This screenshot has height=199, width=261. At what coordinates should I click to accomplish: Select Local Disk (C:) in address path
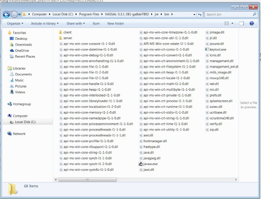(x=63, y=14)
